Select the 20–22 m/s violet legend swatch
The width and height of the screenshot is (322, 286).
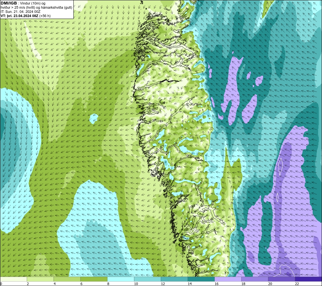[x=281, y=279]
